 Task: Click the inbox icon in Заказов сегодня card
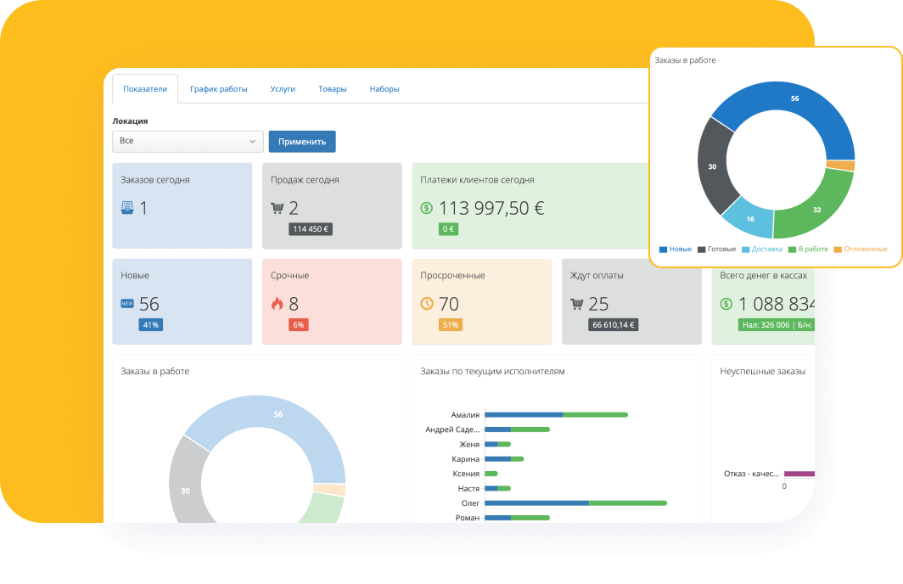(126, 208)
